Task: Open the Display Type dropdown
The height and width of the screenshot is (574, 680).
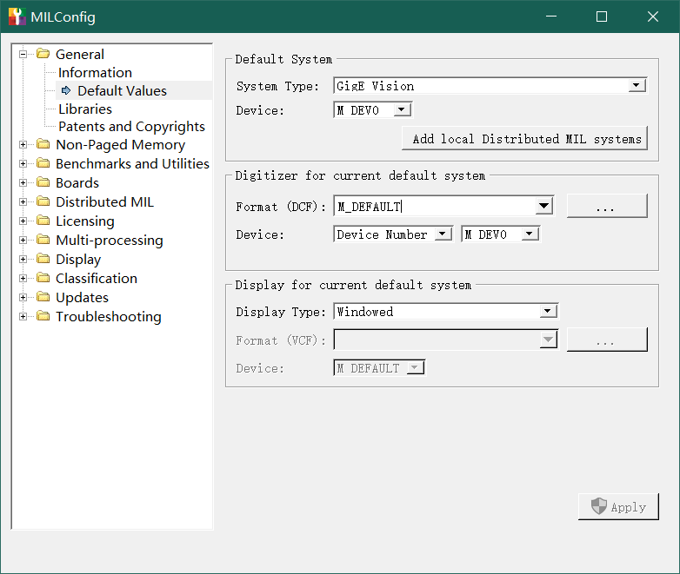Action: pyautogui.click(x=548, y=311)
